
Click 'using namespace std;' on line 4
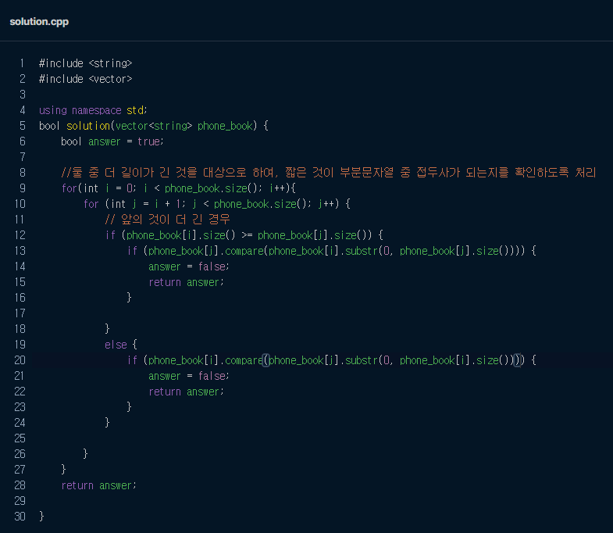coord(93,110)
